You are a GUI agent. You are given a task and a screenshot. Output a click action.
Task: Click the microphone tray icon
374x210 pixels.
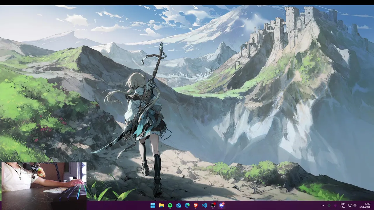click(335, 205)
